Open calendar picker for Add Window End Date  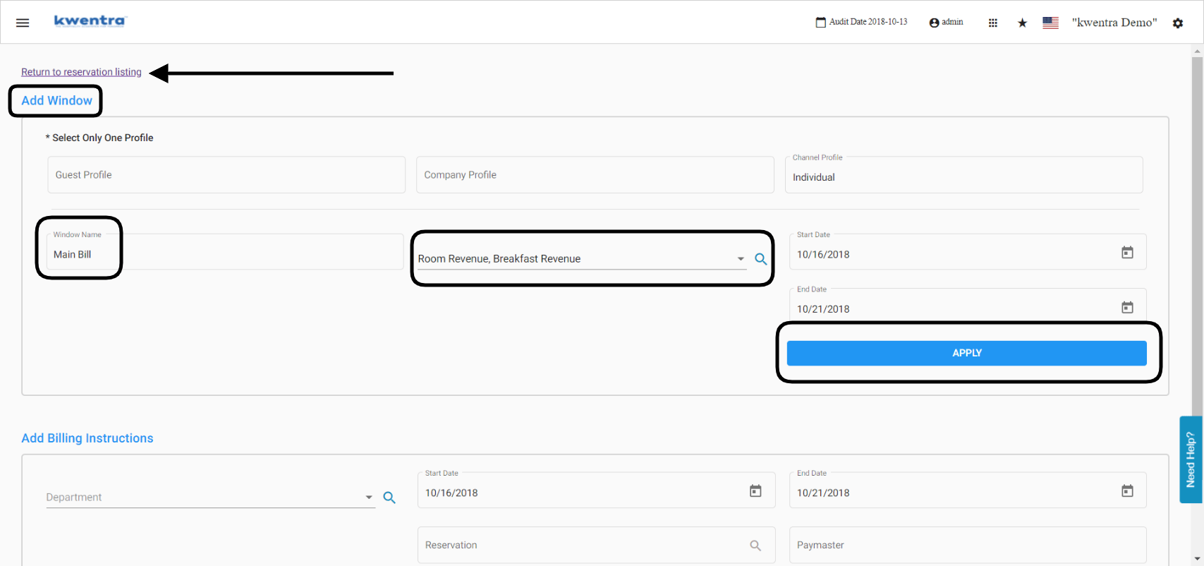(1127, 307)
